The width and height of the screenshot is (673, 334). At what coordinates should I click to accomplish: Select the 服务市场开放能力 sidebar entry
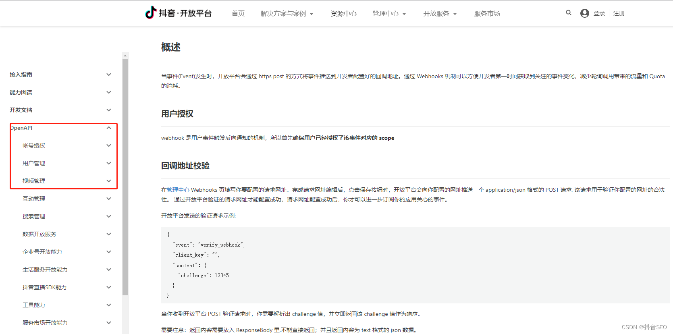click(x=45, y=323)
